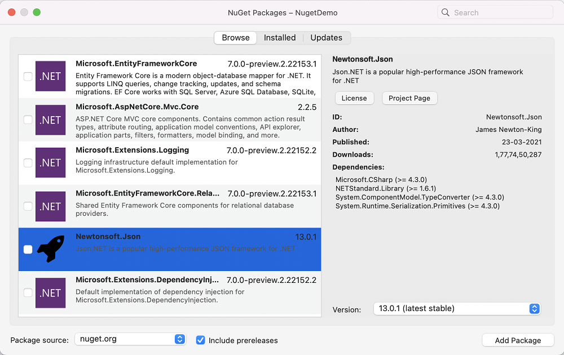Click the Newtonsoft.Json rocket logo
Screen dimensions: 564x355
click(50, 249)
